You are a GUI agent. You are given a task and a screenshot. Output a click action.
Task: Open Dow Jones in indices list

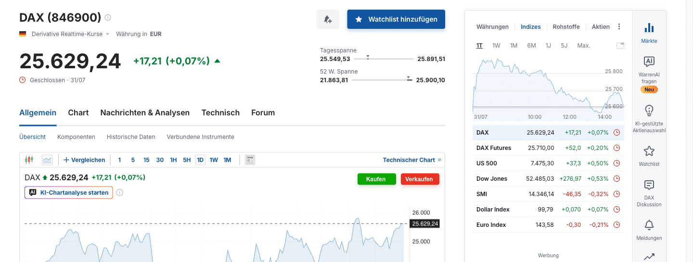[492, 179]
